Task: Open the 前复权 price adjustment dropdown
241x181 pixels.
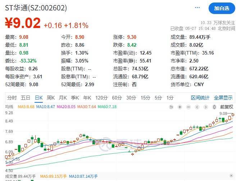Action: tap(227, 107)
